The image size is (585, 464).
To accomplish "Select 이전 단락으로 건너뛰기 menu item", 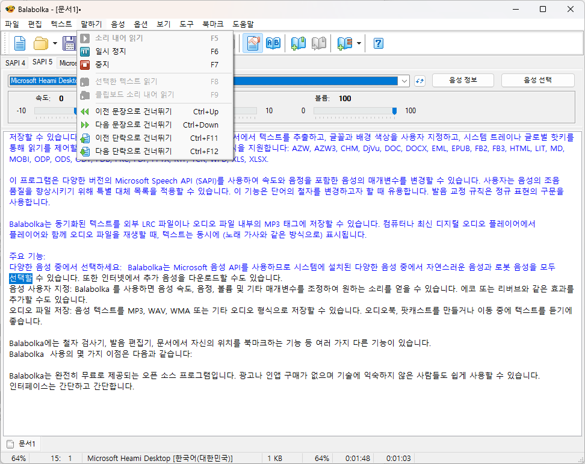I will coord(155,138).
